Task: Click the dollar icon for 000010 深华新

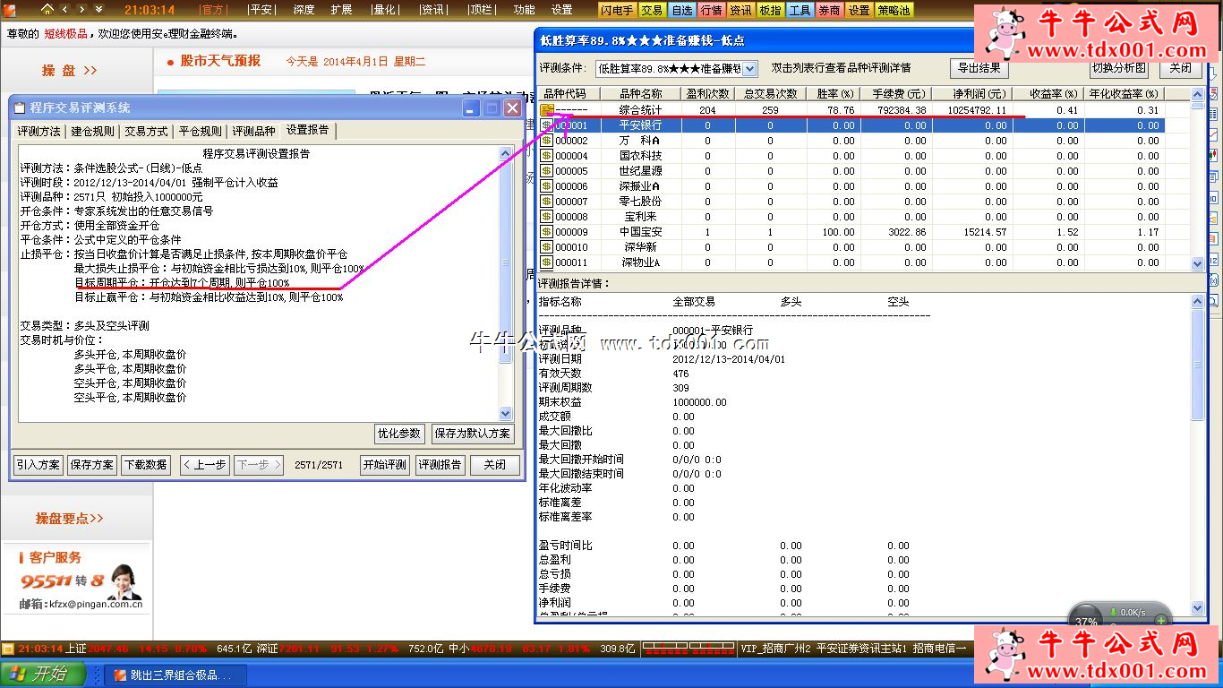Action: 546,247
